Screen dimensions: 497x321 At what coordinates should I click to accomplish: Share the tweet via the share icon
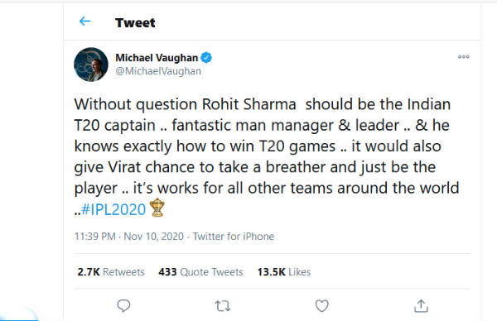421,306
